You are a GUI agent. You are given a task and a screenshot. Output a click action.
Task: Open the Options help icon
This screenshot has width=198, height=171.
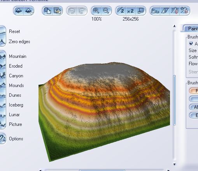[3, 138]
